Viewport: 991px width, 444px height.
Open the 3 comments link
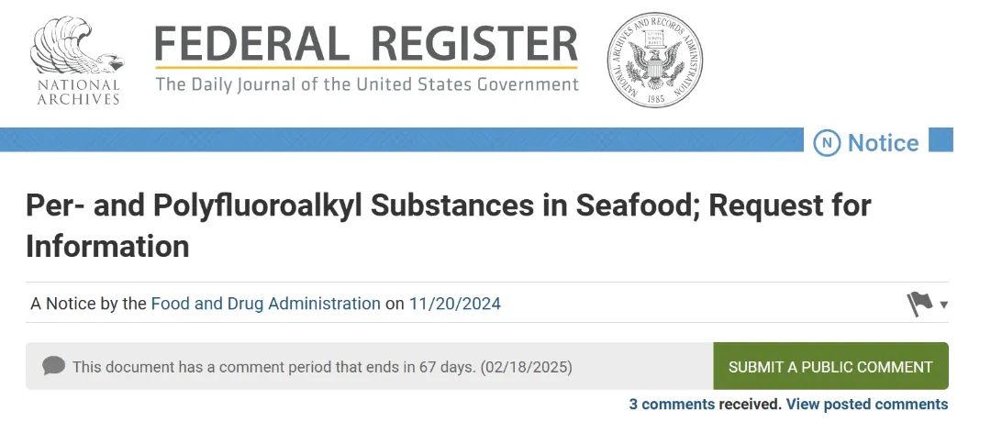(x=672, y=405)
